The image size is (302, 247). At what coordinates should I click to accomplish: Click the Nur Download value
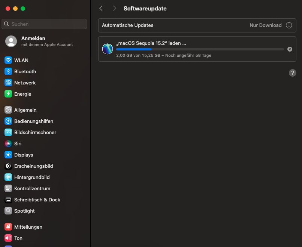pyautogui.click(x=265, y=25)
